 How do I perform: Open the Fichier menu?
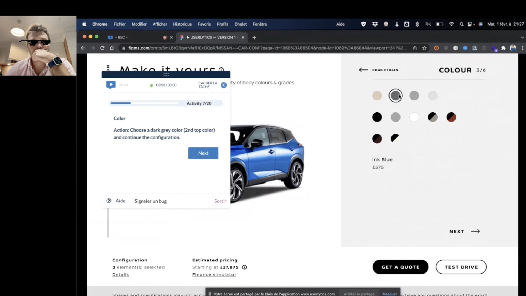[119, 24]
